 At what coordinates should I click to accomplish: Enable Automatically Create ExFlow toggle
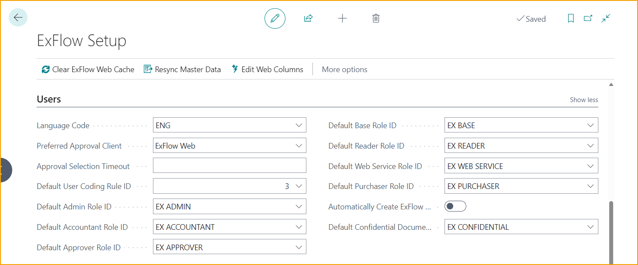(x=455, y=206)
